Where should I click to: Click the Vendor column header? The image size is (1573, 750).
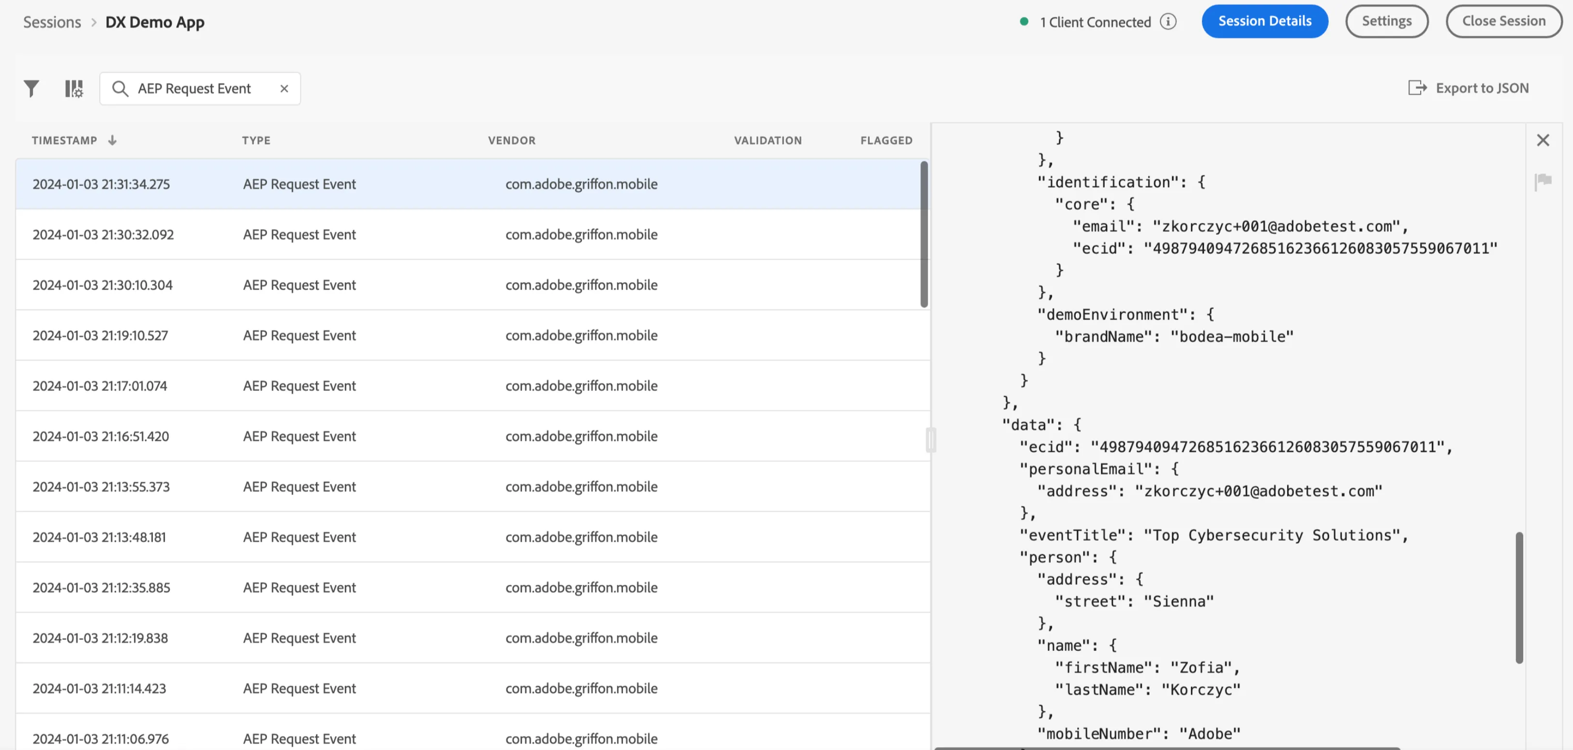[x=512, y=140]
